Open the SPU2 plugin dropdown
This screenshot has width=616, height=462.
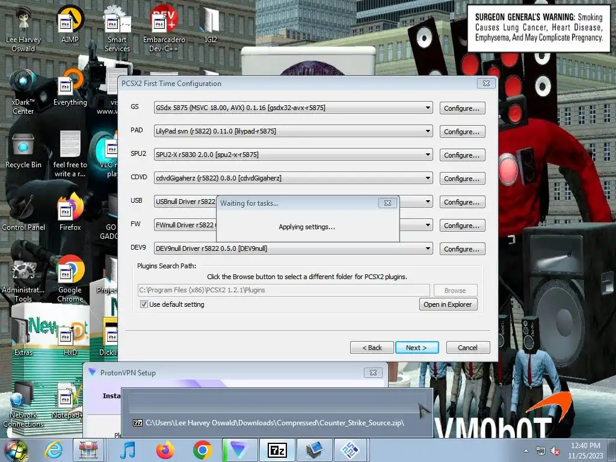pyautogui.click(x=293, y=155)
